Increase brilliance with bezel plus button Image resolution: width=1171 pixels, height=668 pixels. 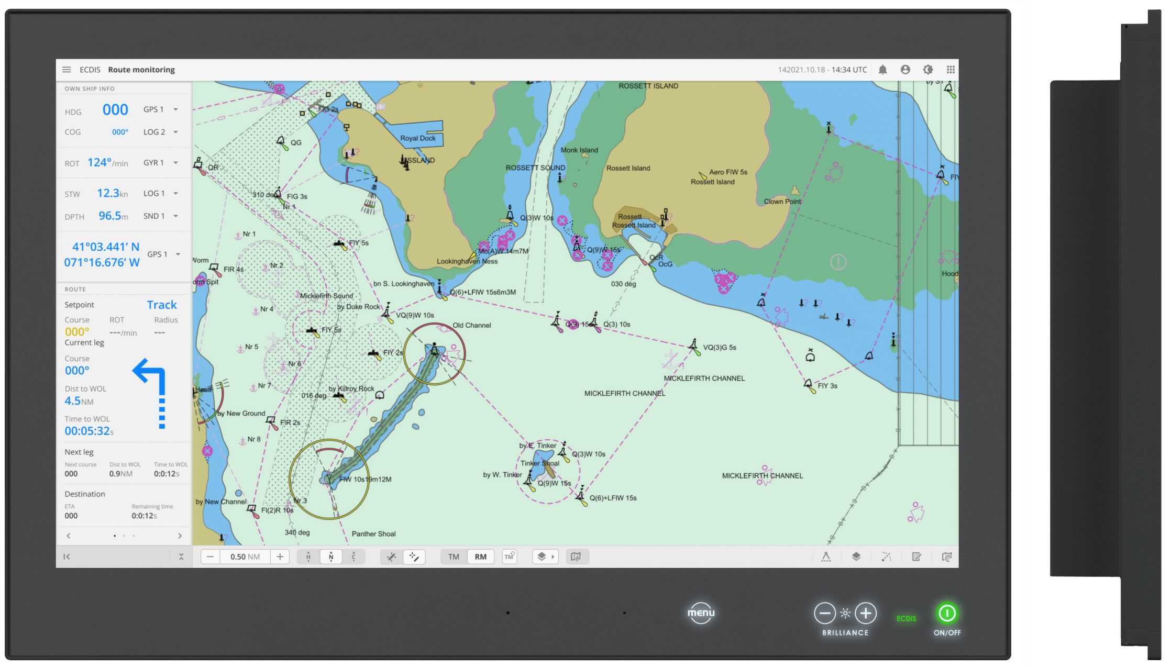pyautogui.click(x=866, y=613)
